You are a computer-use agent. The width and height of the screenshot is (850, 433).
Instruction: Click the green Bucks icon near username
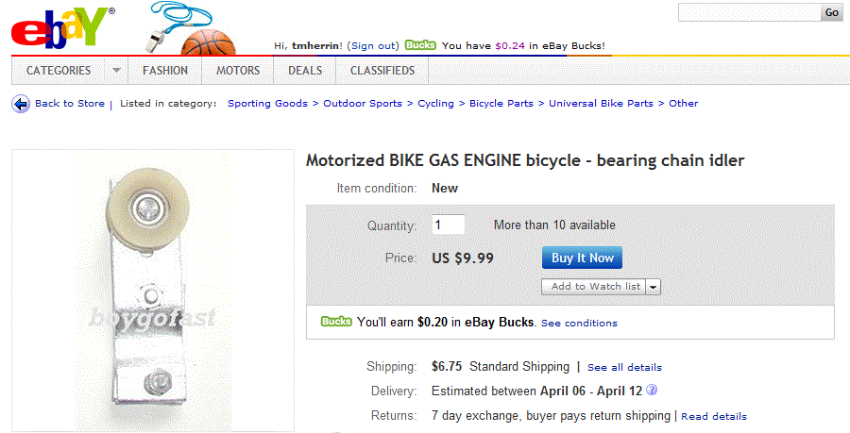420,44
